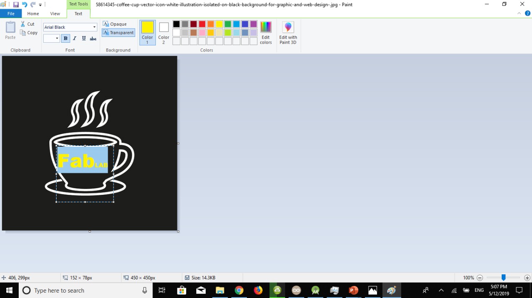Screen dimensions: 532x298
Task: Click the Type here to search box
Action: click(86, 290)
